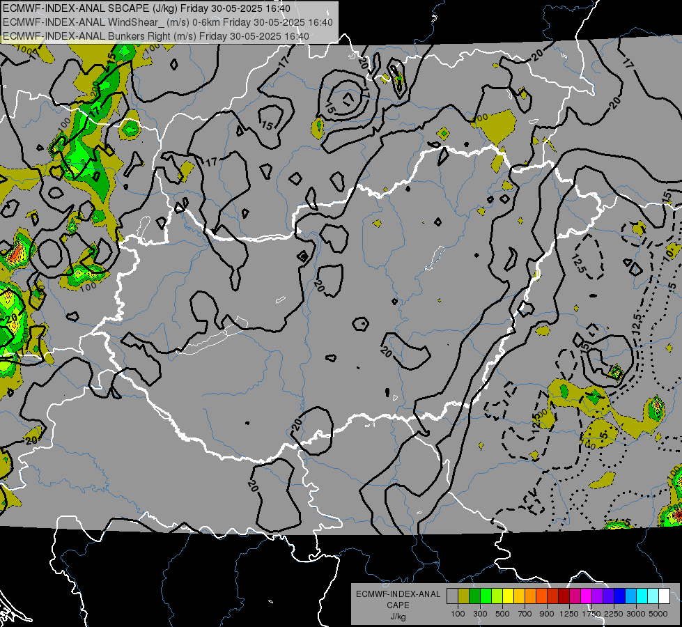Select the gray legend swatch below 100
682x627 pixels.
point(452,596)
